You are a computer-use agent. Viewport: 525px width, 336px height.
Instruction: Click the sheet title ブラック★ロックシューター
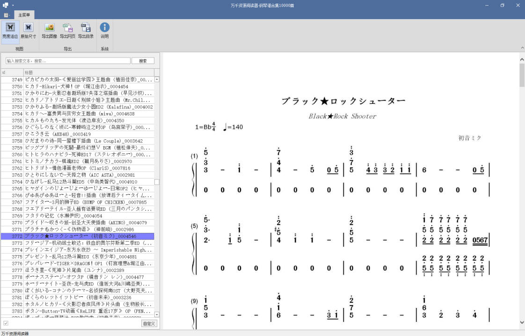(x=343, y=101)
